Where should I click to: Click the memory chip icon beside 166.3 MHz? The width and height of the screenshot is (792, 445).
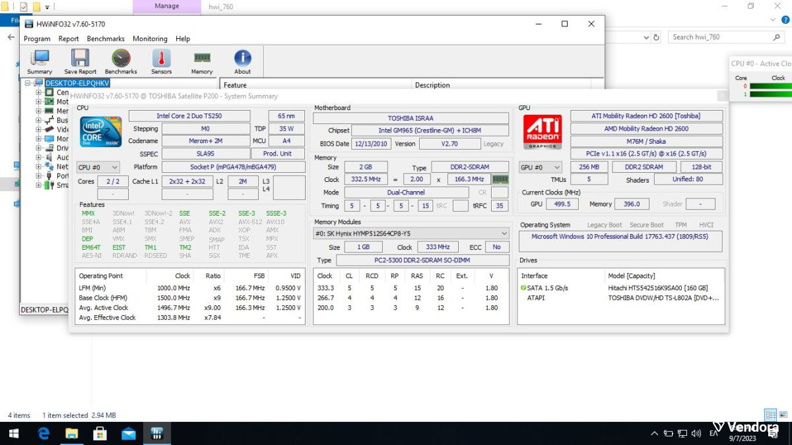point(500,179)
